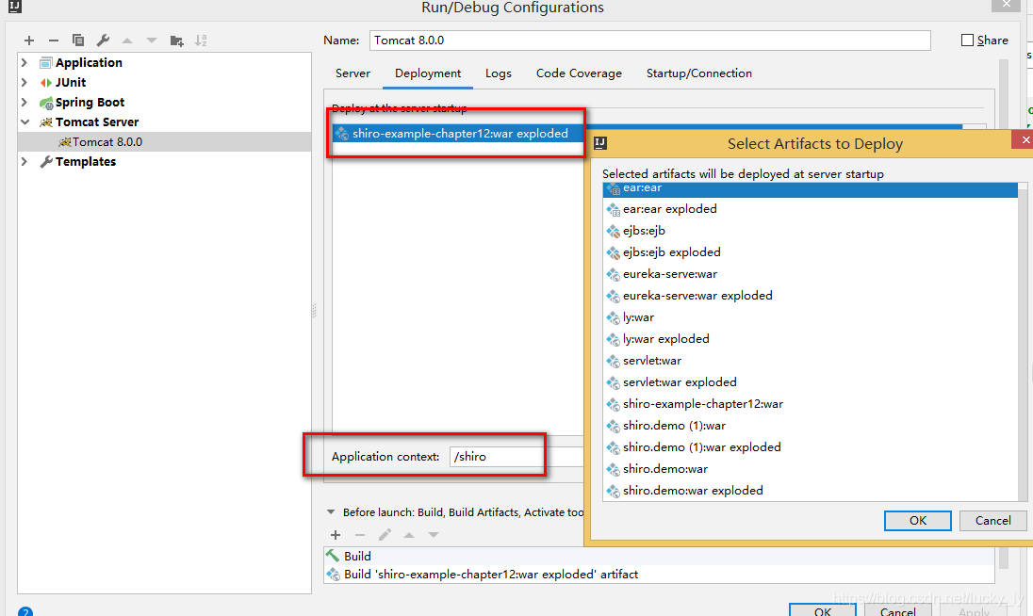
Task: Add before-launch task with plus icon
Action: pos(336,535)
